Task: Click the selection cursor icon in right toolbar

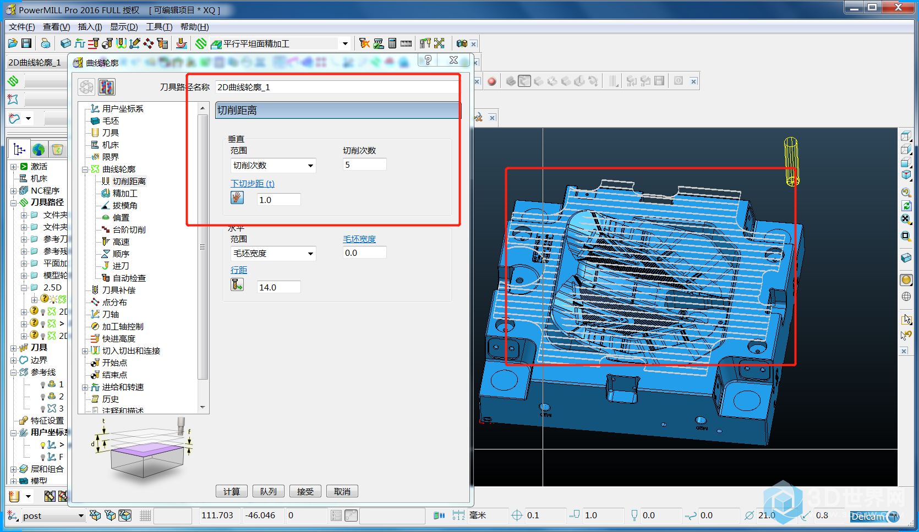Action: click(x=906, y=320)
